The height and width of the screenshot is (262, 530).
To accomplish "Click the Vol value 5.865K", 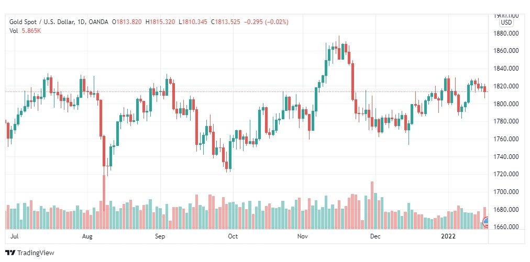I will coord(30,31).
